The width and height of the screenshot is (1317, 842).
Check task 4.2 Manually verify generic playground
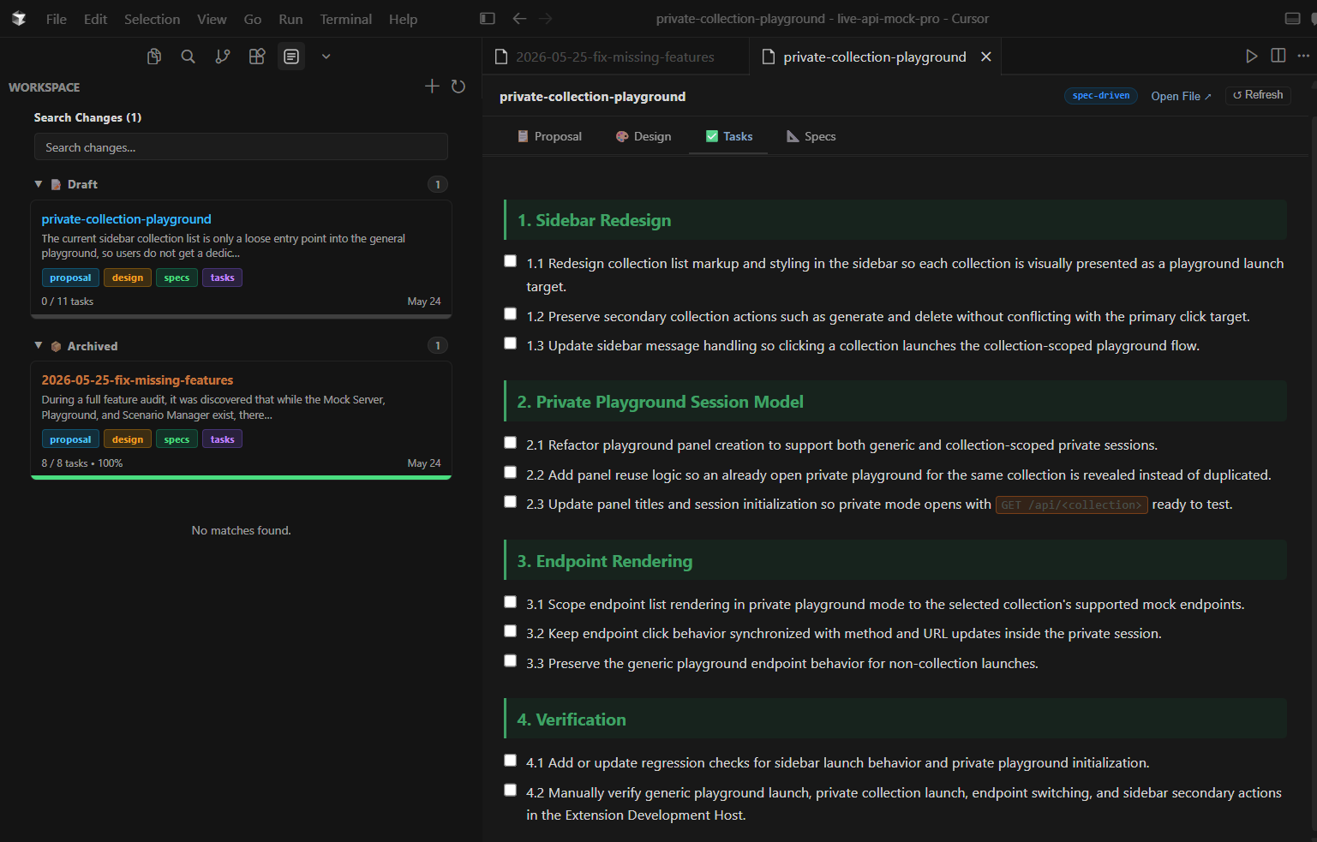point(511,791)
